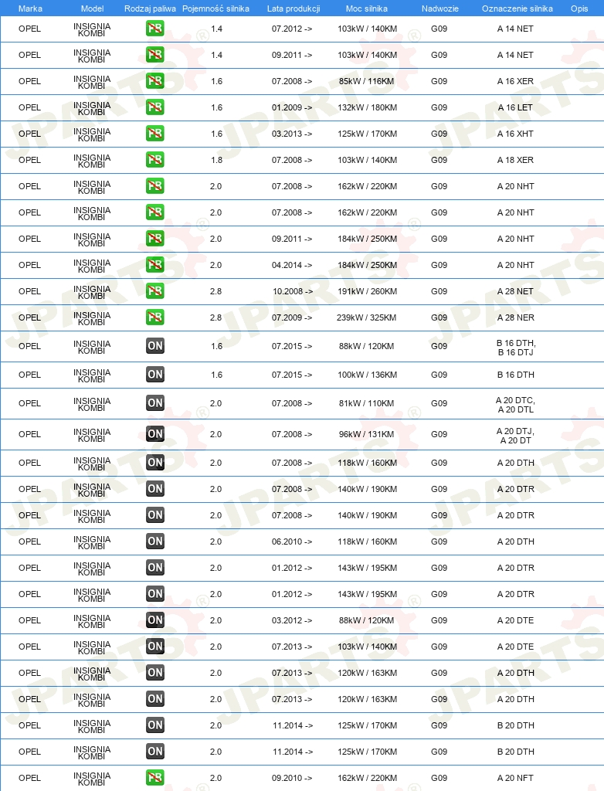The height and width of the screenshot is (791, 604).
Task: Click the Rodzaj paliwa column header
Action: point(150,8)
